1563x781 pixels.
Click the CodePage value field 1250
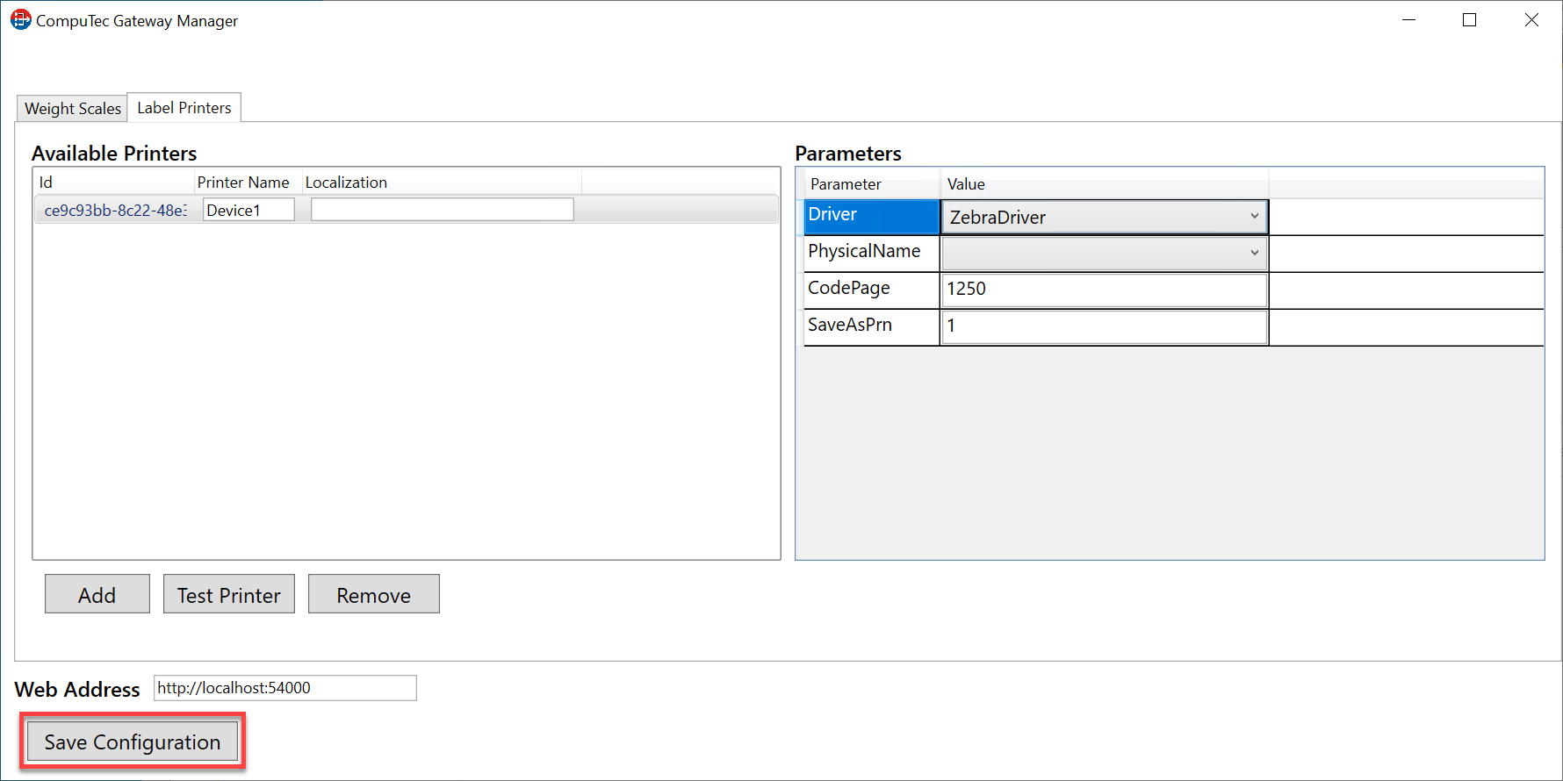(1105, 290)
